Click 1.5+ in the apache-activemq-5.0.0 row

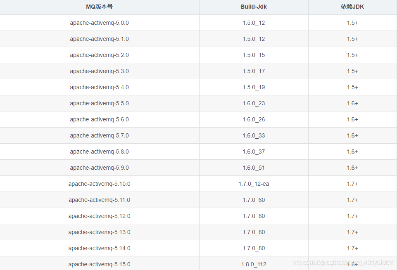352,23
